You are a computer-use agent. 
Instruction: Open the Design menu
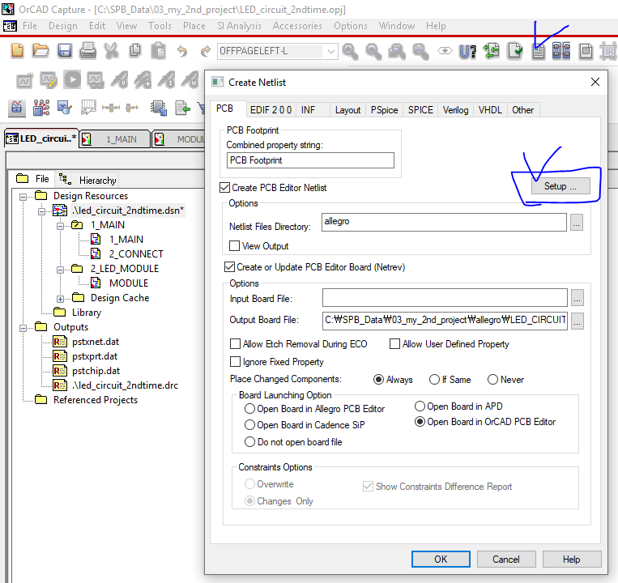(x=63, y=26)
